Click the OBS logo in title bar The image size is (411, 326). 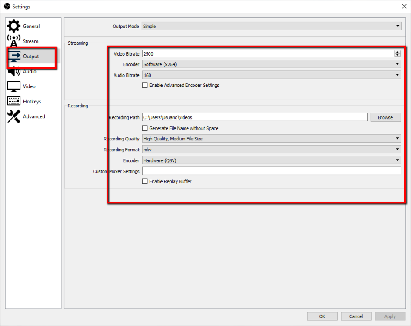pos(7,7)
